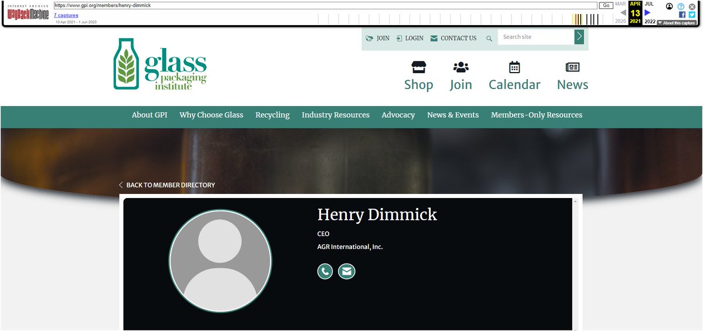Click the magnifier search icon

click(x=489, y=39)
